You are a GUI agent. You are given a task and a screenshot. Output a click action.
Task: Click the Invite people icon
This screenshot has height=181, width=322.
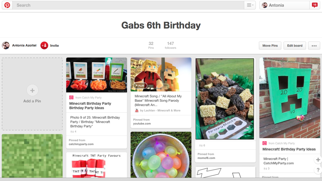44,46
